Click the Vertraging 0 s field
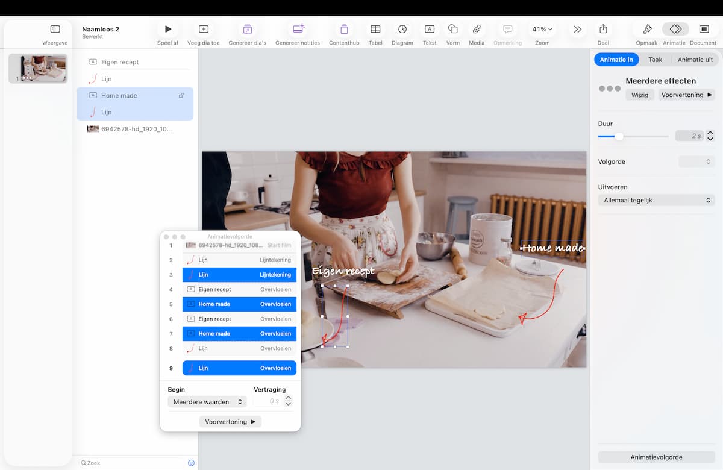Viewport: 723px width, 470px height. point(267,401)
